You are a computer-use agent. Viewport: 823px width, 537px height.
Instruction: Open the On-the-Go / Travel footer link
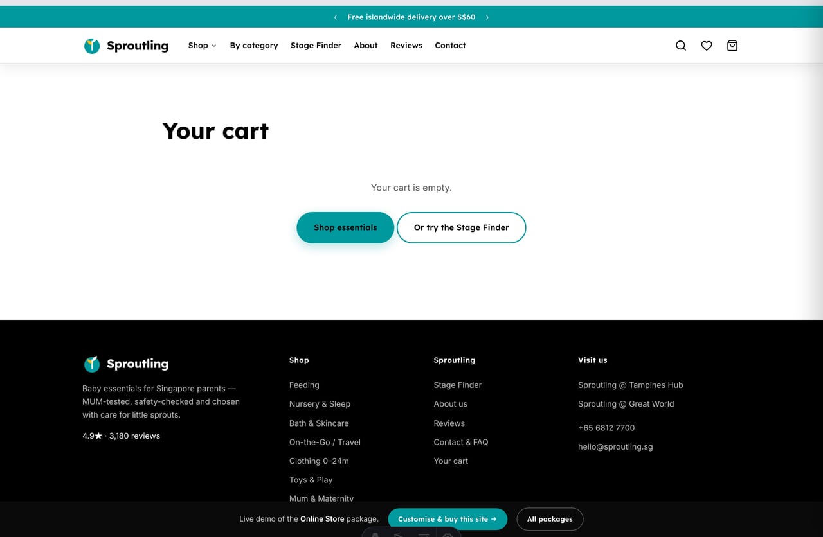[325, 442]
